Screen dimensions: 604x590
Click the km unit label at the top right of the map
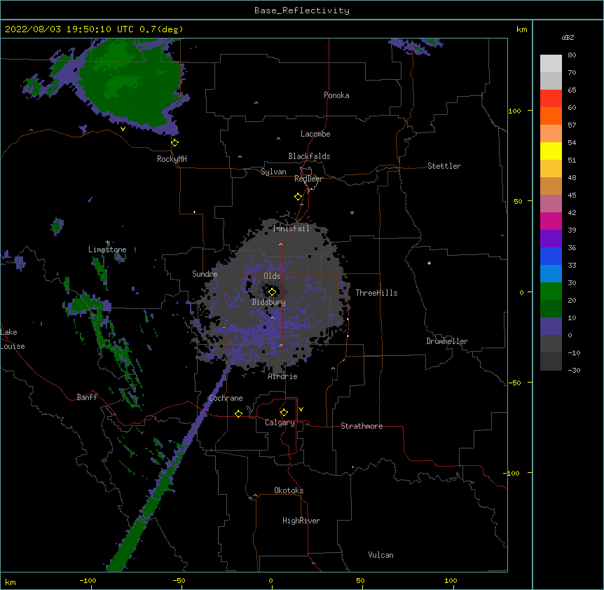521,29
